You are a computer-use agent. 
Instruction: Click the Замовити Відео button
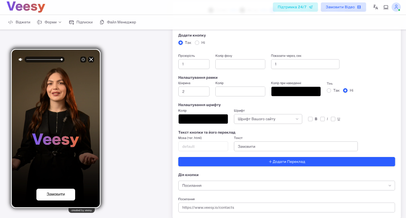(343, 7)
